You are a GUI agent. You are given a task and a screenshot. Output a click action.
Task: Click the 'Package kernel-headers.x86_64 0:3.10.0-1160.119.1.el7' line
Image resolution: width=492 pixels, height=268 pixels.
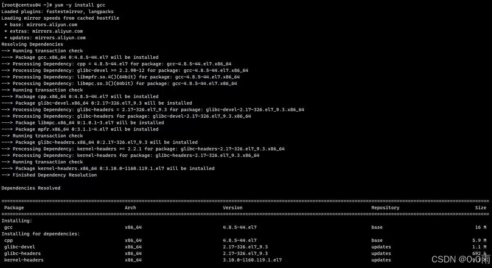tap(108, 169)
